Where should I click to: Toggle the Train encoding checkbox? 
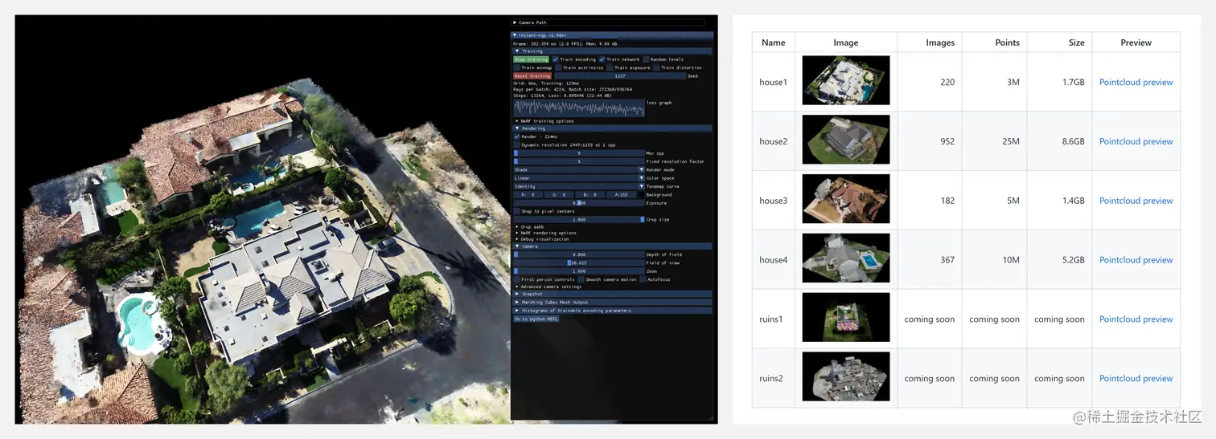pos(555,59)
